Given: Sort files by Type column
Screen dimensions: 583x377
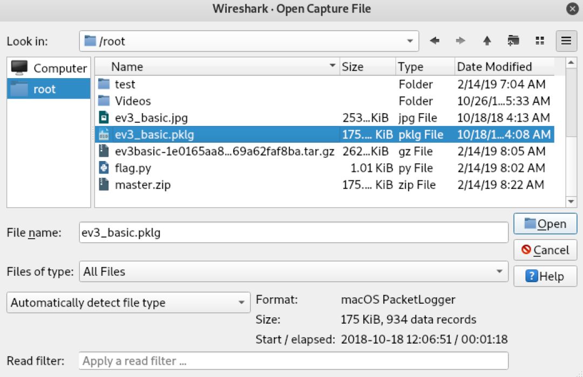Looking at the screenshot, I should point(425,66).
